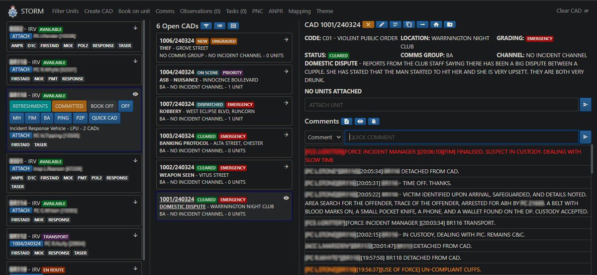Click the BA comms button on unit card
Viewport: 597px width, 275px height.
coord(47,118)
